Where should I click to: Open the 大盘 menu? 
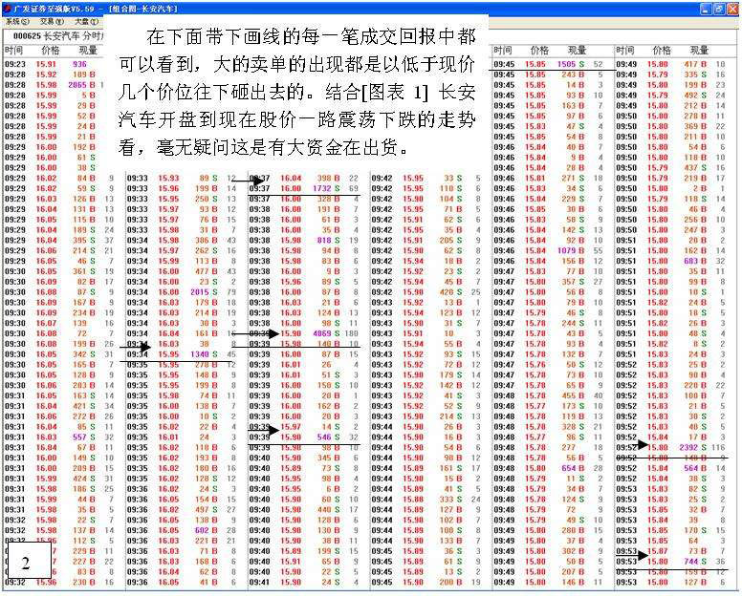pos(87,21)
